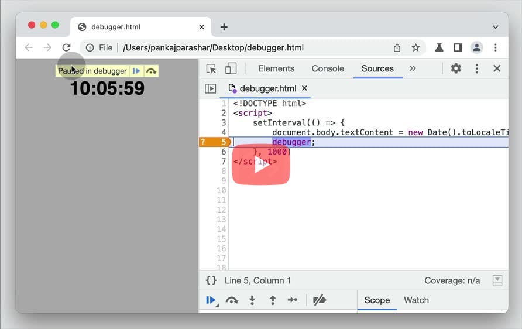This screenshot has height=329, width=522.
Task: Switch to the Console tab
Action: click(x=328, y=68)
